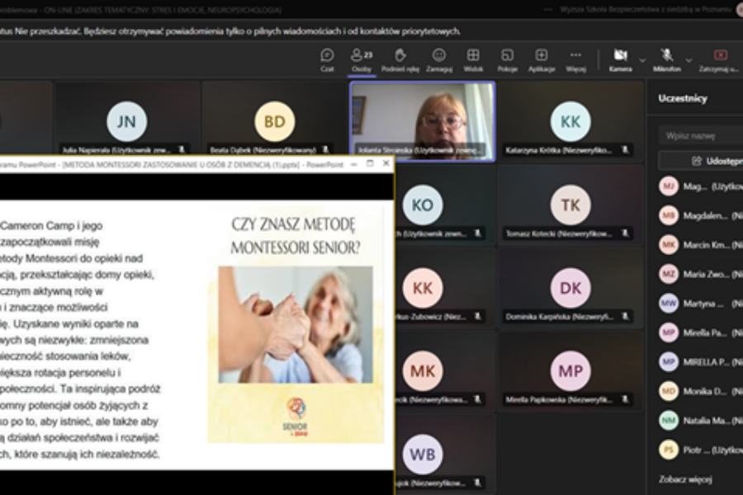Screen dimensions: 743x495
Task: Toggle the Kamera on or off
Action: coord(620,60)
